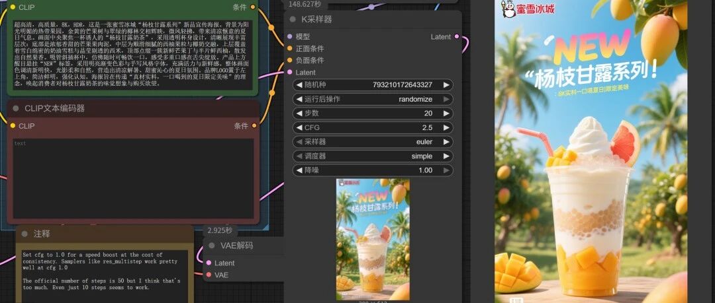Click the VAE input socket on VAE解码
Screen dimensions: 715x303
tap(209, 275)
